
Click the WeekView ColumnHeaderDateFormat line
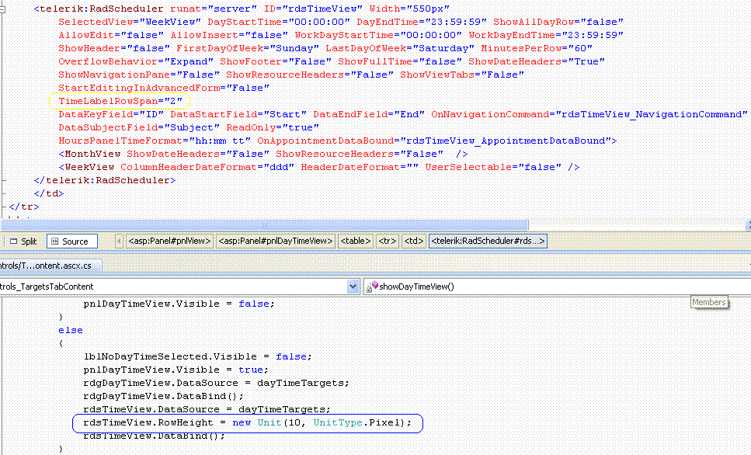(319, 167)
